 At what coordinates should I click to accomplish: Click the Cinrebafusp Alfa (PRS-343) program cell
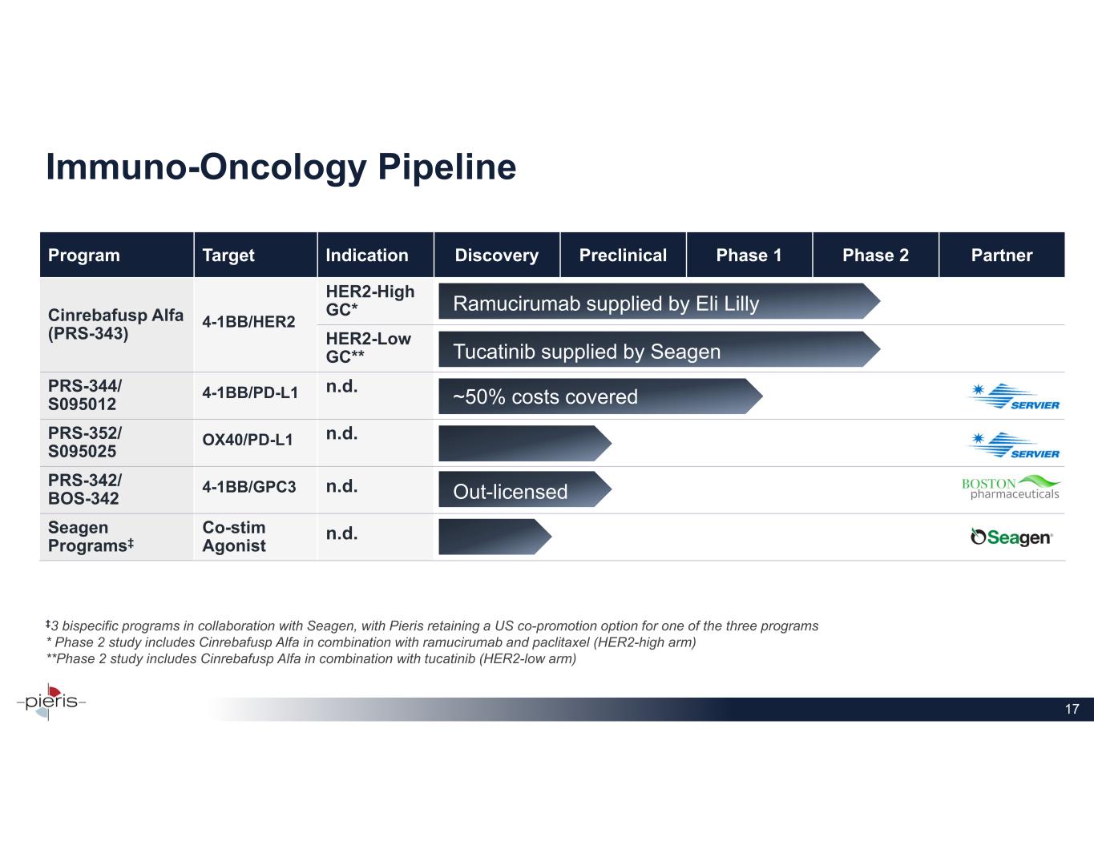pyautogui.click(x=115, y=324)
